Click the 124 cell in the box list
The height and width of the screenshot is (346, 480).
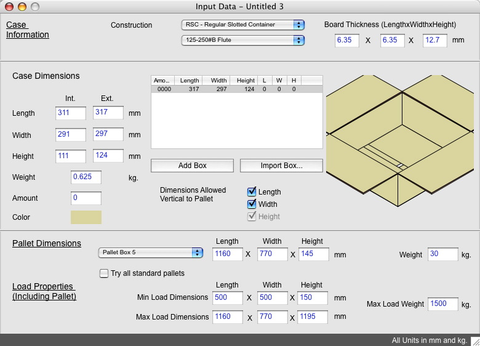249,89
